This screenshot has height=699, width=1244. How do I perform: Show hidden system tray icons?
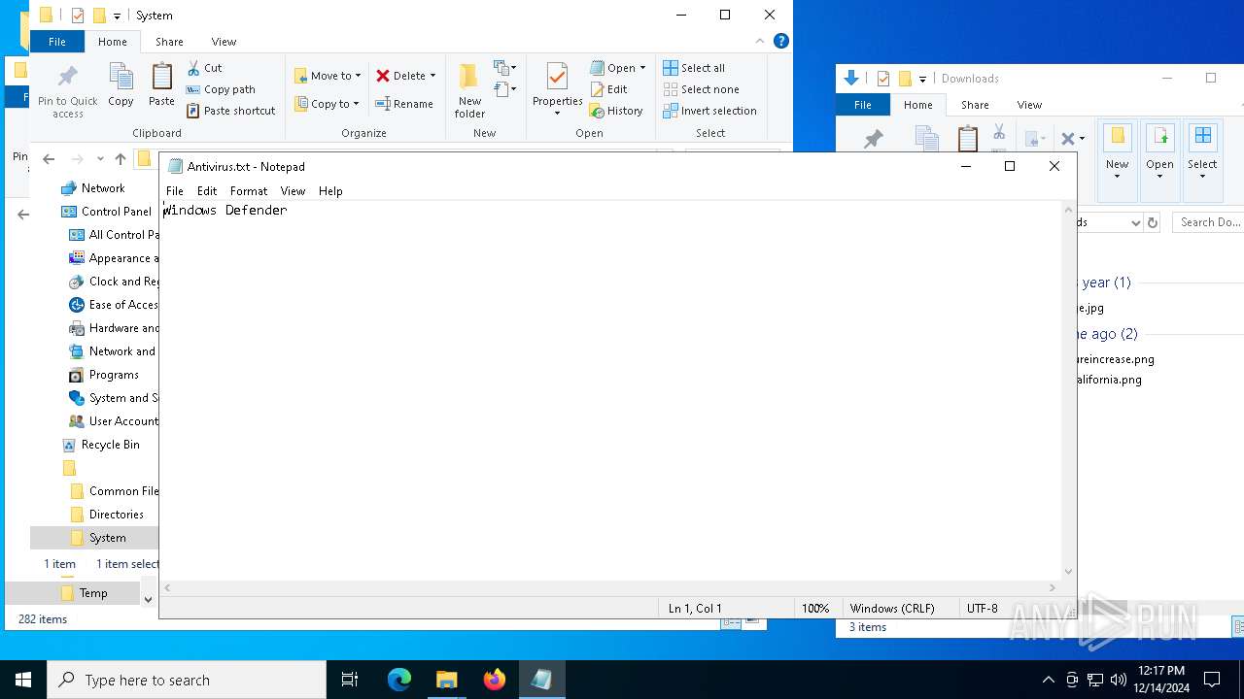[1048, 680]
